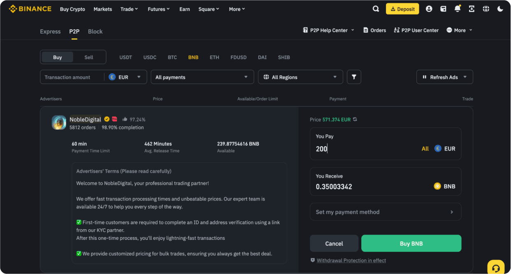Image resolution: width=511 pixels, height=274 pixels.
Task: Open the NobleDigital advertiser name
Action: tap(85, 120)
